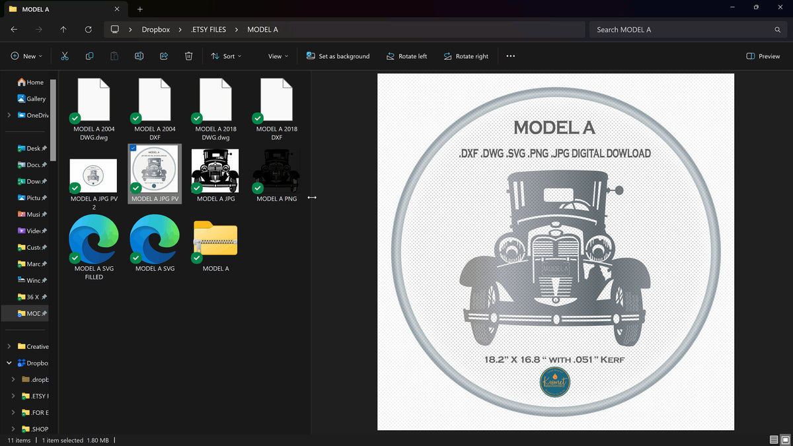Click the Share icon in the toolbar
Screen dimensions: 793x446
click(164, 56)
